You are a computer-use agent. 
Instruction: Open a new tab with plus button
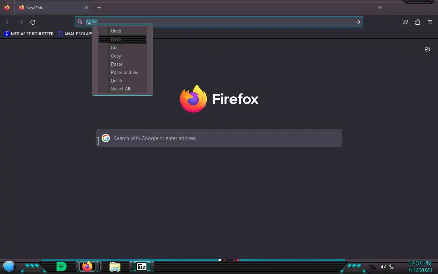[99, 8]
